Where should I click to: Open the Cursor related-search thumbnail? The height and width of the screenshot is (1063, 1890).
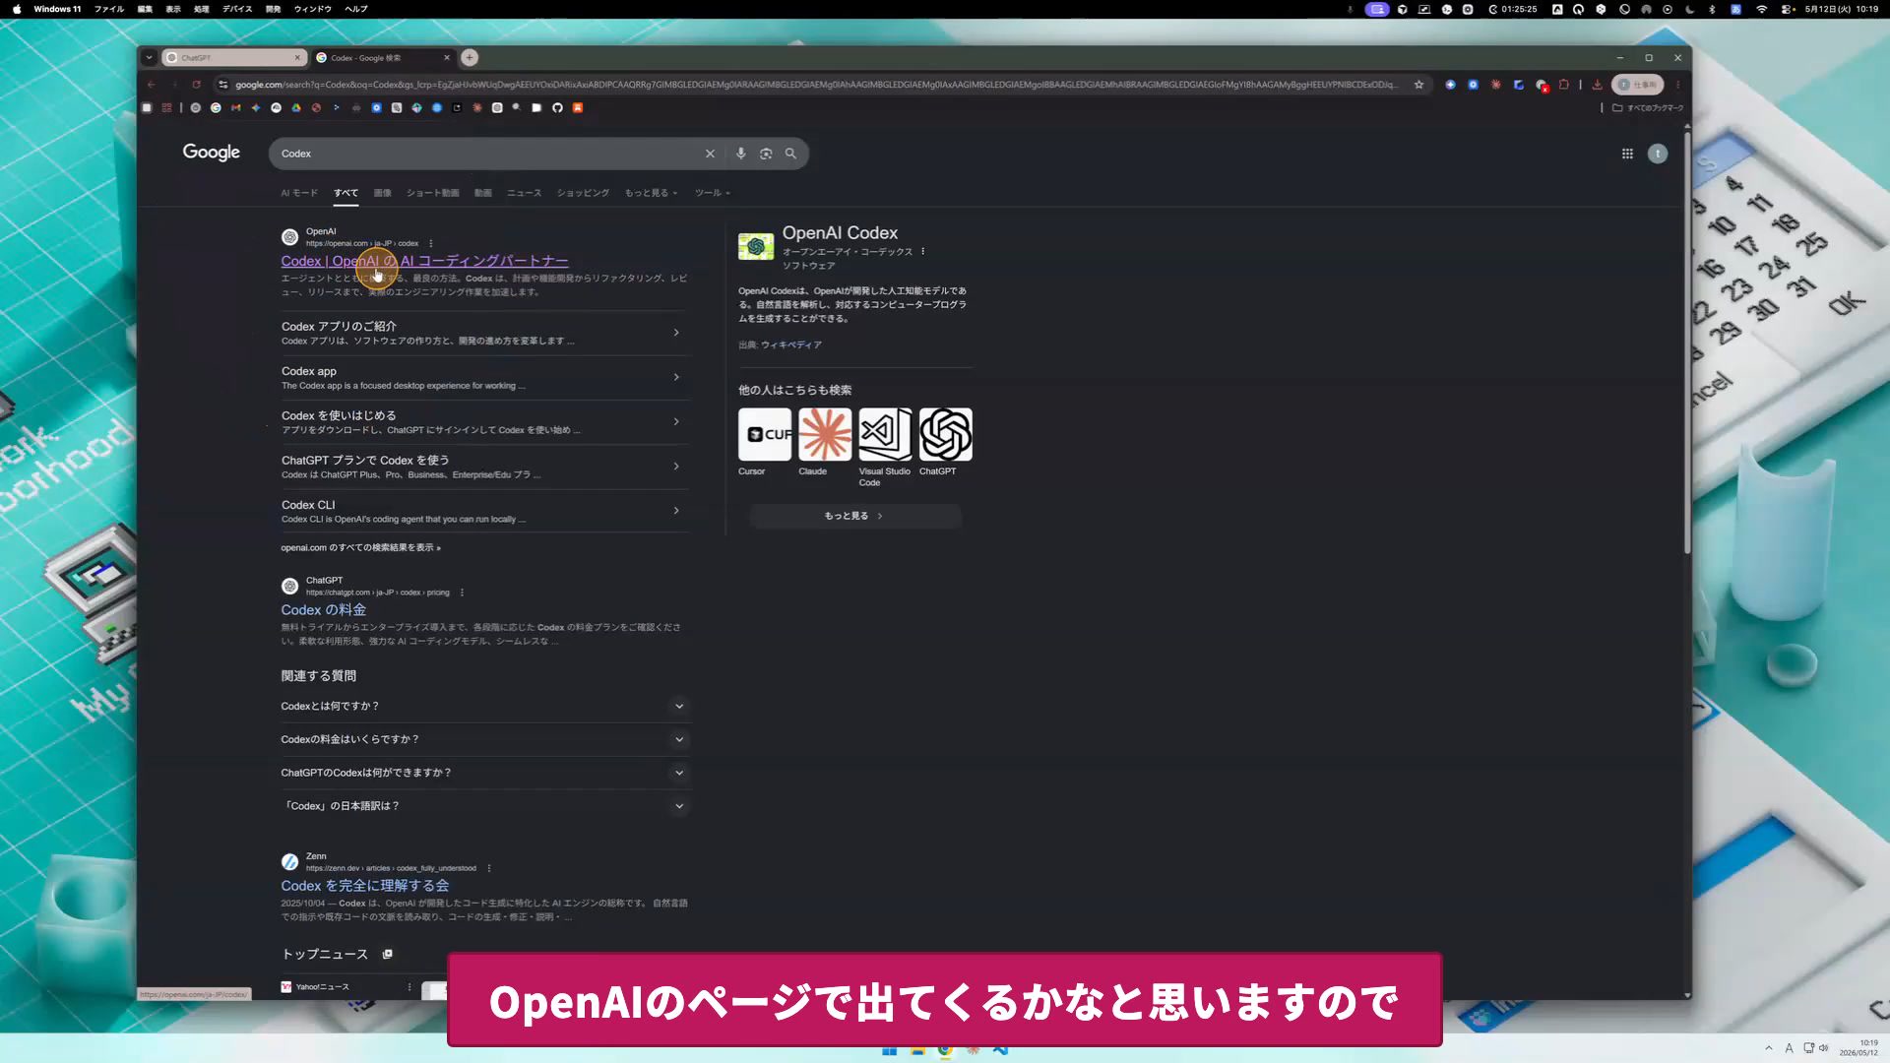coord(764,434)
